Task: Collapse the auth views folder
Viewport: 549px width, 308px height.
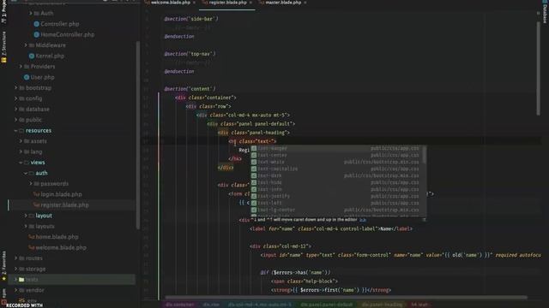Action: 26,173
